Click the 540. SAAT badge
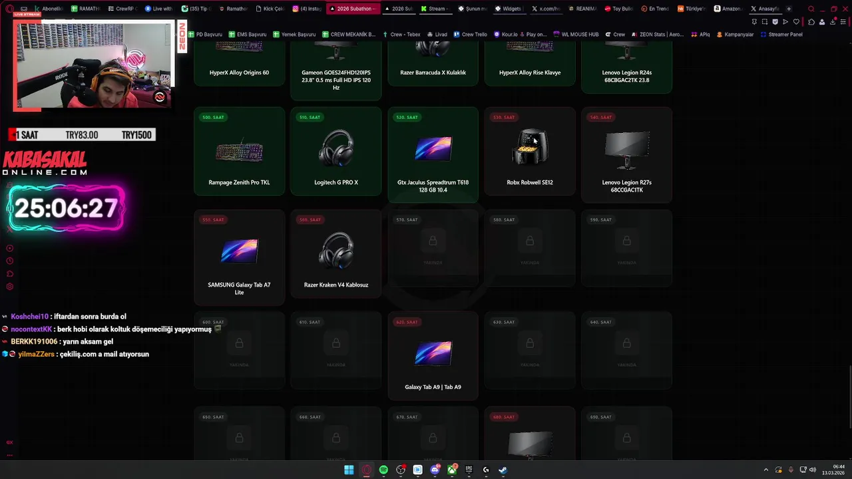Screen dimensions: 852x479 click(x=600, y=117)
